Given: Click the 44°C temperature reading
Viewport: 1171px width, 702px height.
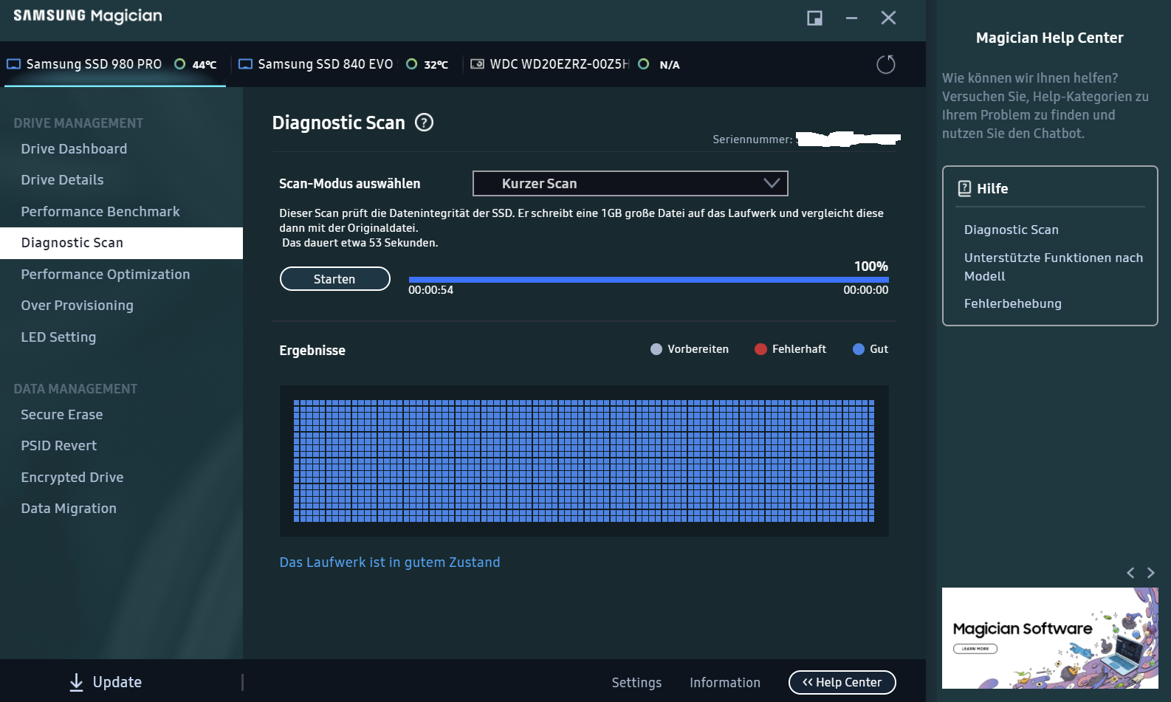Looking at the screenshot, I should (x=205, y=65).
